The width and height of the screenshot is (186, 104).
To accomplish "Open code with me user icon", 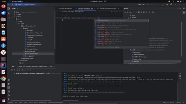I will (163, 5).
